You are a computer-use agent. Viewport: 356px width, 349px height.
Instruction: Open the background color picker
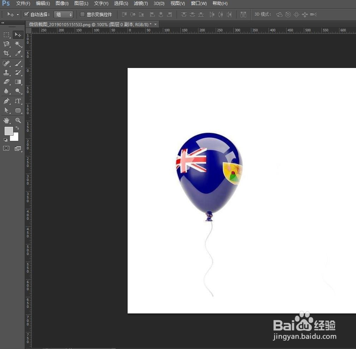click(15, 138)
